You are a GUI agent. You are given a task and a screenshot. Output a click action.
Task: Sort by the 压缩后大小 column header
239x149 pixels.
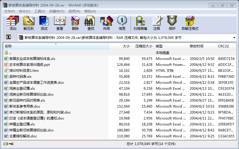[142, 46]
